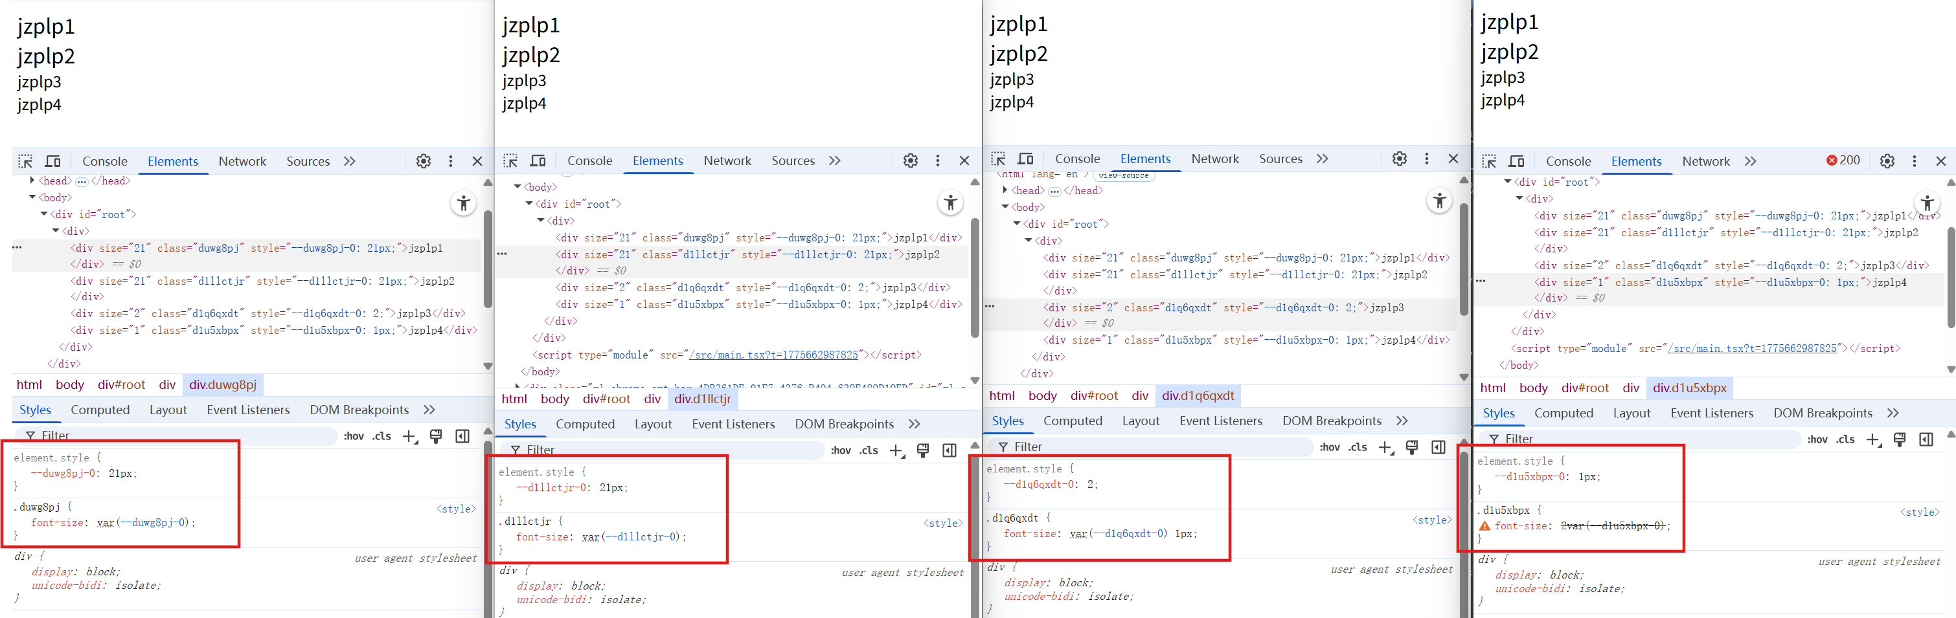This screenshot has height=618, width=1956.
Task: Add new style rule in leftmost Styles pane
Action: [409, 436]
